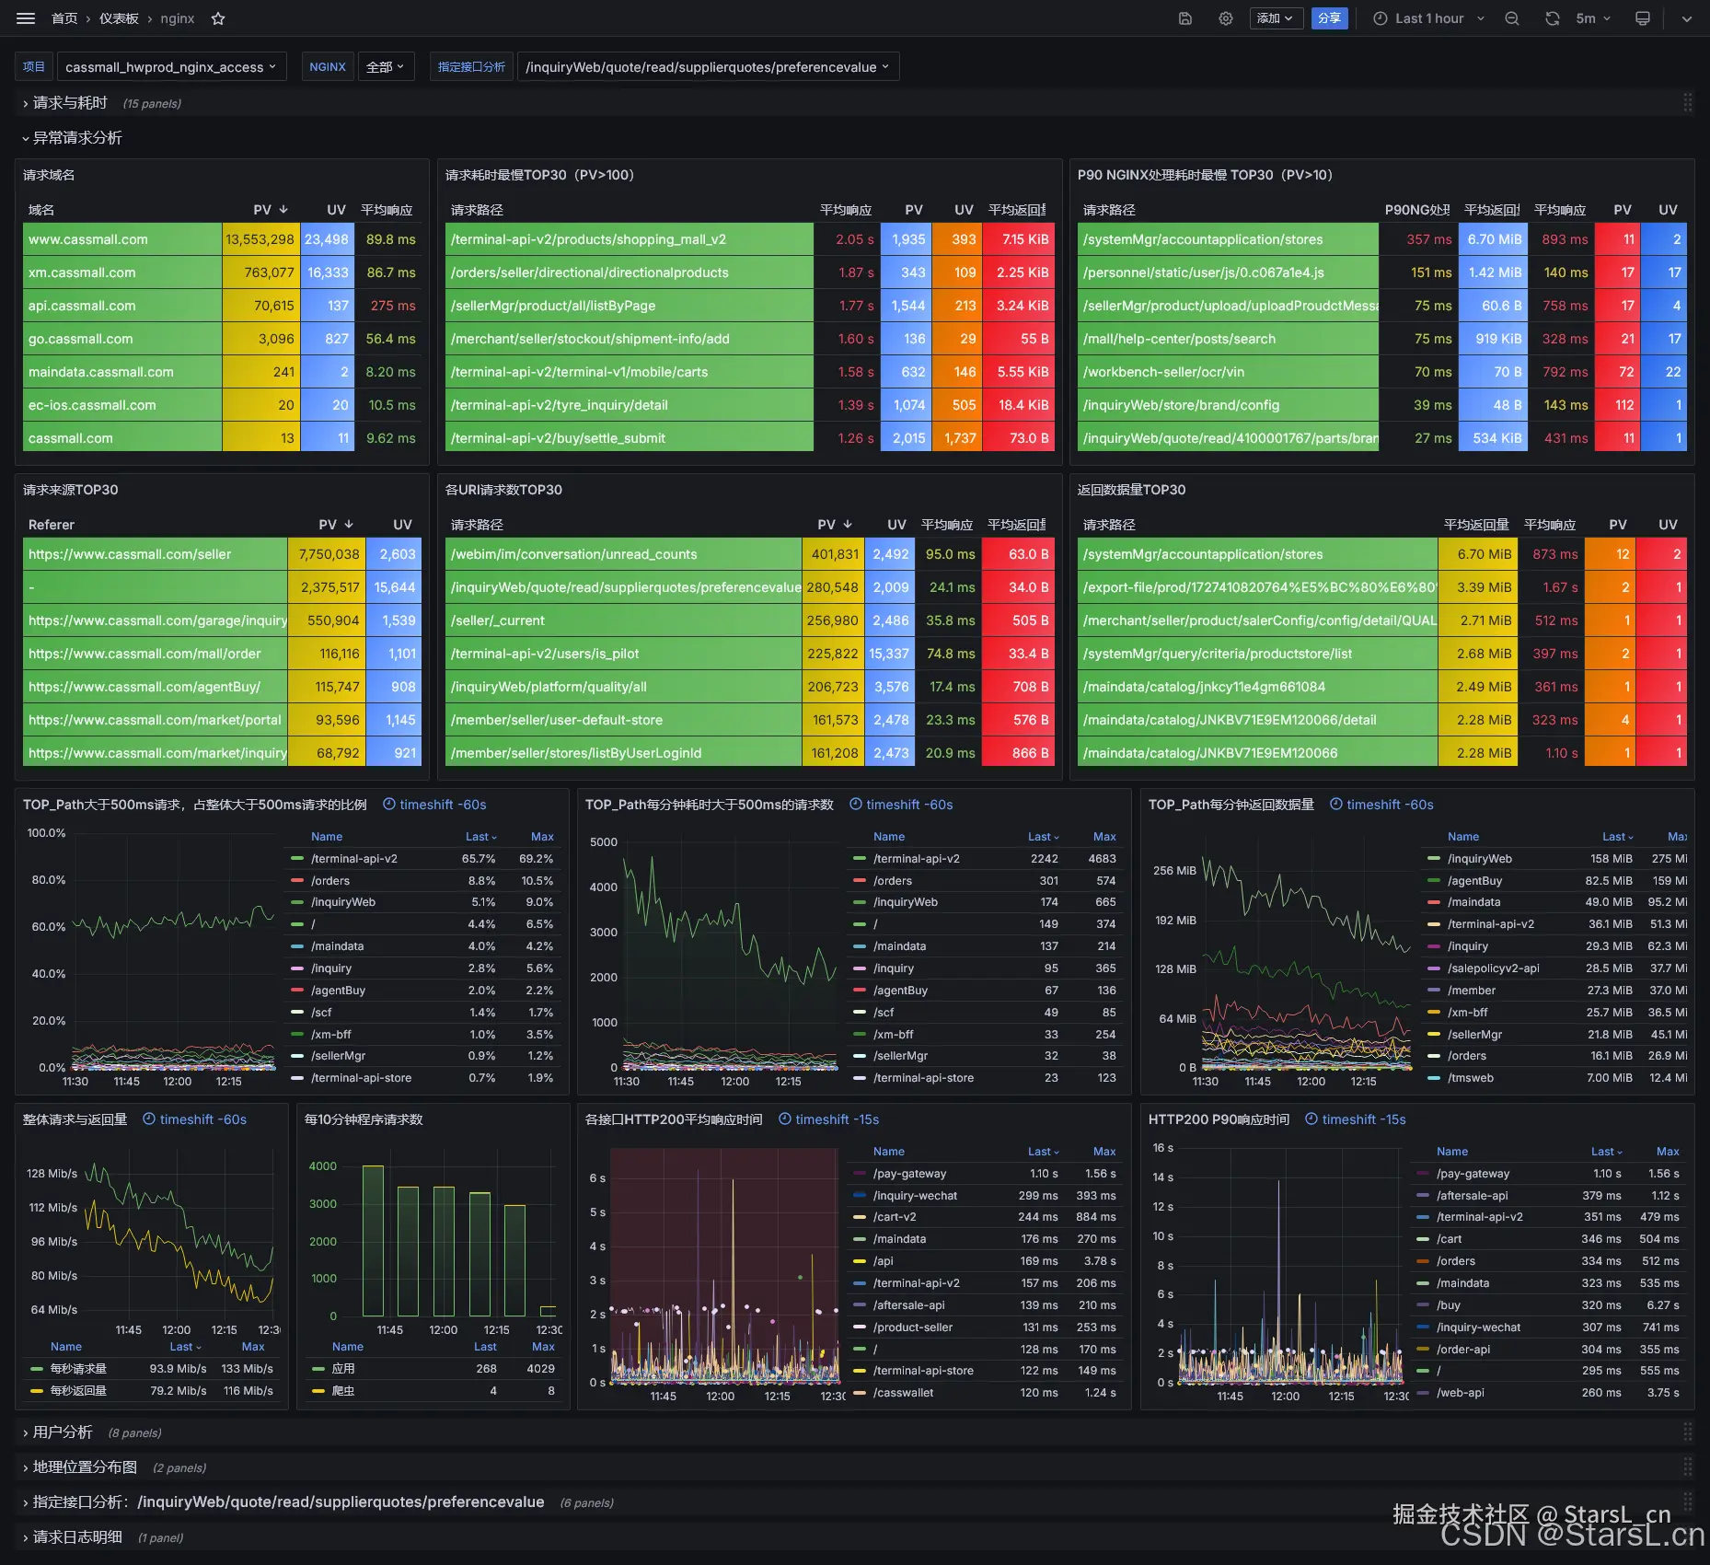Open www.cassmall.com domain cell
The image size is (1710, 1565).
click(x=122, y=239)
